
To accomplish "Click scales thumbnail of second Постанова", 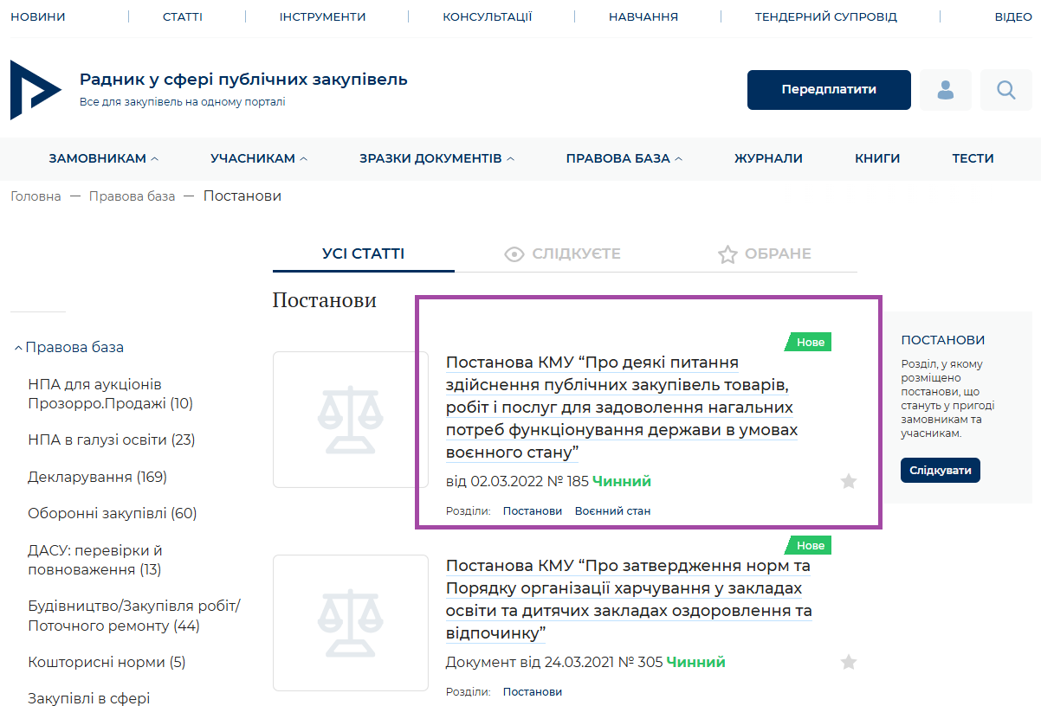I will 351,623.
